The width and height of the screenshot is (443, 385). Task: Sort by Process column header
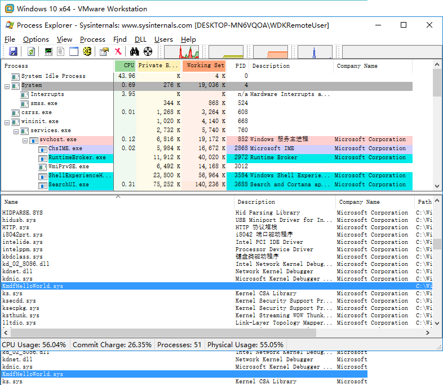[57, 65]
